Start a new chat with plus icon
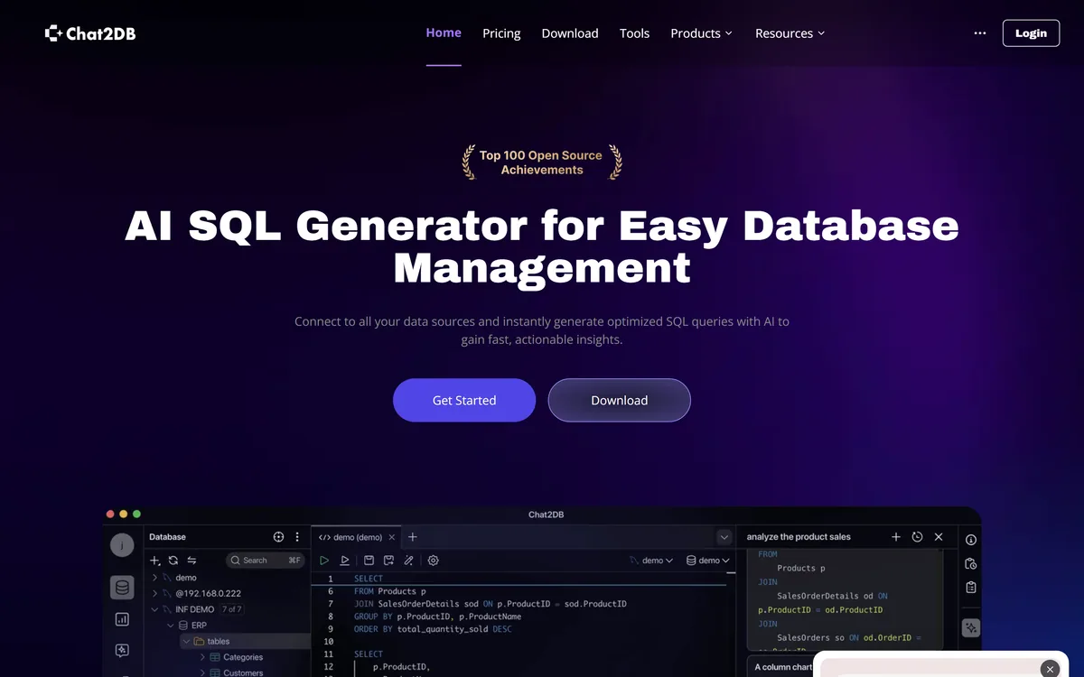 896,537
